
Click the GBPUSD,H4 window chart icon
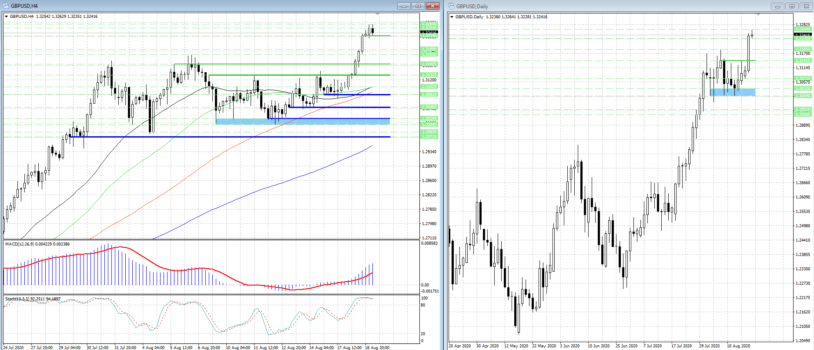[x=6, y=6]
